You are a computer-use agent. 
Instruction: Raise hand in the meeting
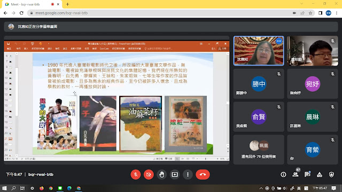tap(161, 174)
